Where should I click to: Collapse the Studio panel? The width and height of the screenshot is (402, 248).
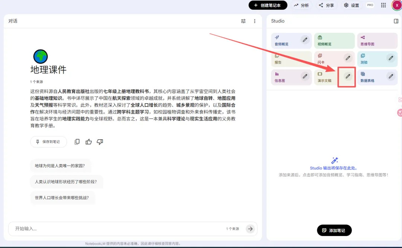point(396,21)
